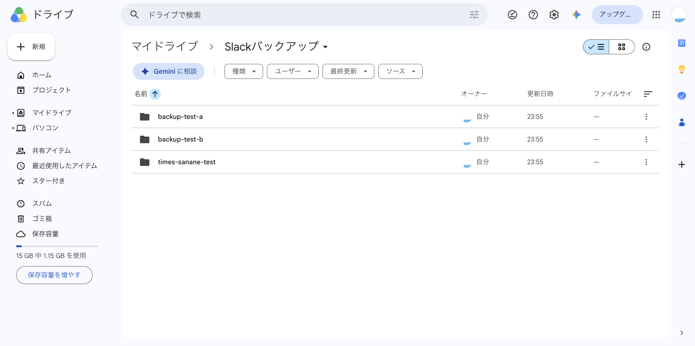
Task: Open advanced search filter options icon
Action: [474, 15]
